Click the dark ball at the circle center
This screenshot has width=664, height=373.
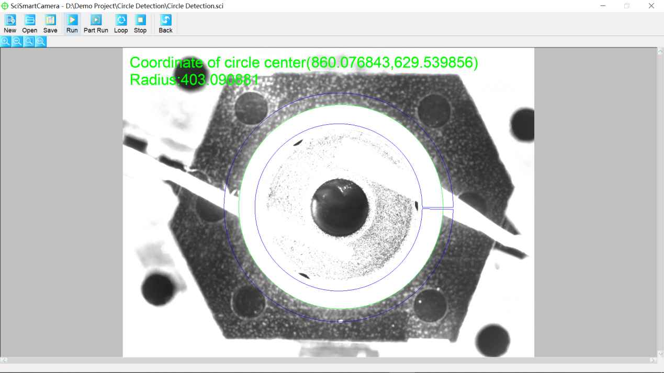pyautogui.click(x=340, y=207)
